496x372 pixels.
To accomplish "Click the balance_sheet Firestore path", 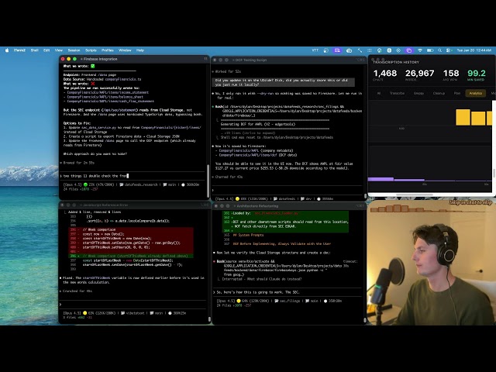I will point(105,97).
